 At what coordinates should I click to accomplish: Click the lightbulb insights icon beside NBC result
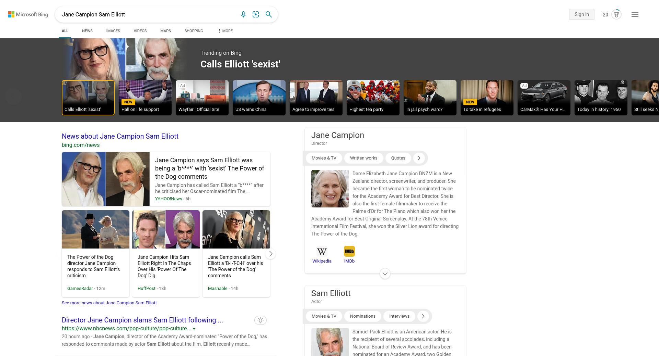click(261, 320)
